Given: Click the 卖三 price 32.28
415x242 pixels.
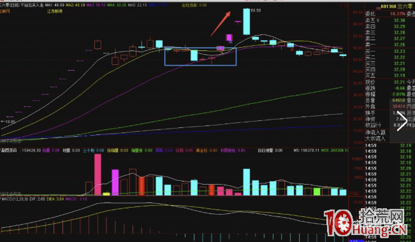Looking at the screenshot, I should 400,32.
